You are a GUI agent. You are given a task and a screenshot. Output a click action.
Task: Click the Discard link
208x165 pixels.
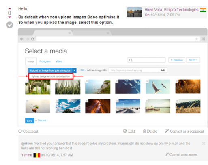(x=42, y=121)
